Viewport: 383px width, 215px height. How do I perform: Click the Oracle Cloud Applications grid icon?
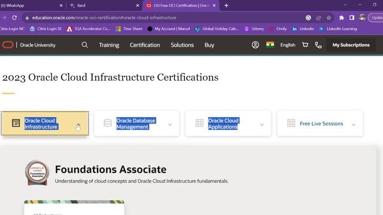pyautogui.click(x=199, y=123)
